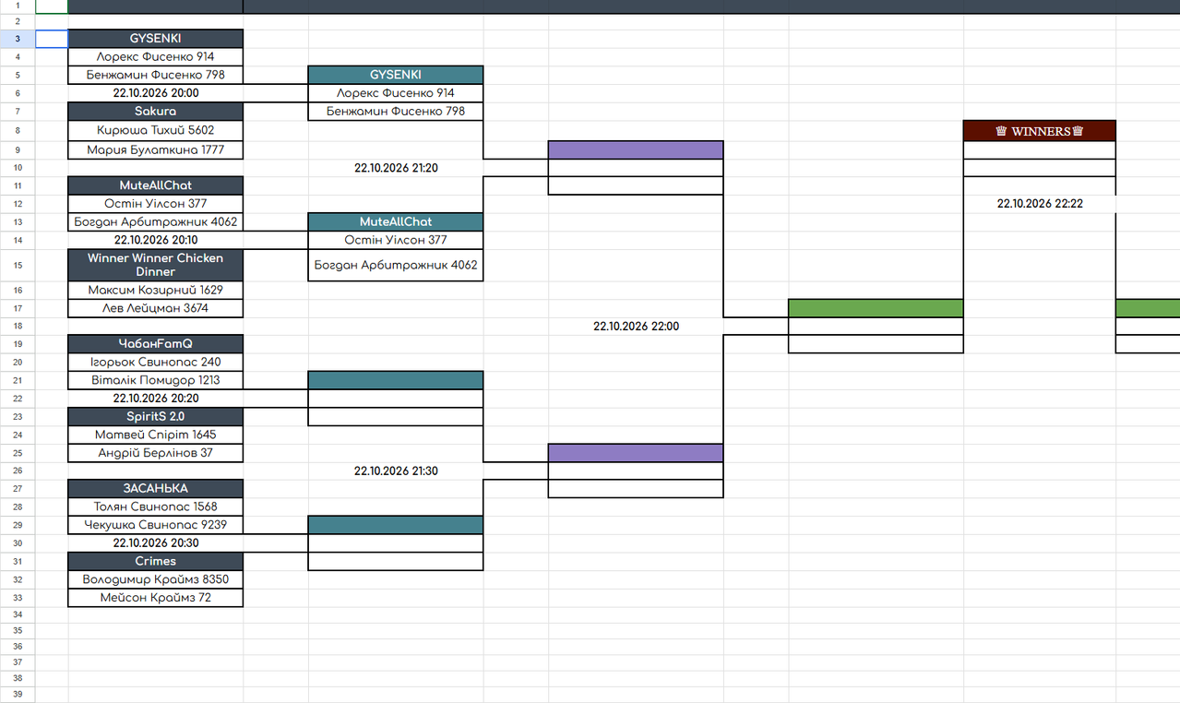Screen dimensions: 1180x703
Task: Select the match time '22.10.2026 20:10'
Action: tap(156, 240)
